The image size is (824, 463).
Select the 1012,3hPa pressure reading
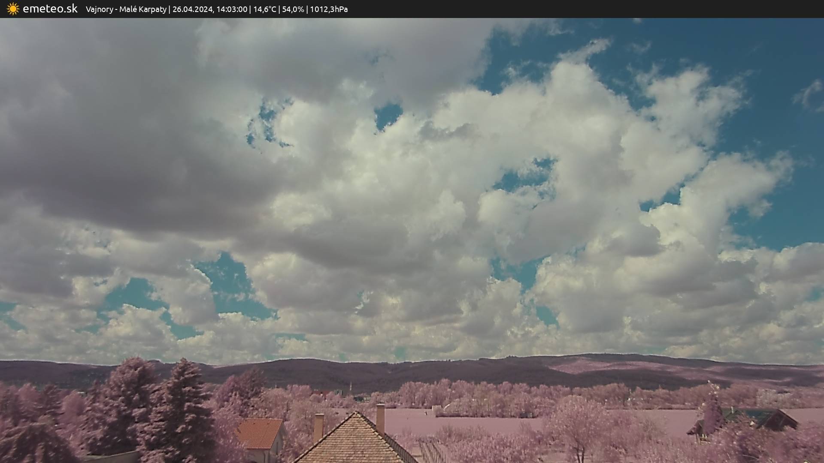click(329, 9)
